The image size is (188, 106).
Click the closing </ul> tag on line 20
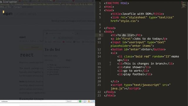coord(115,81)
